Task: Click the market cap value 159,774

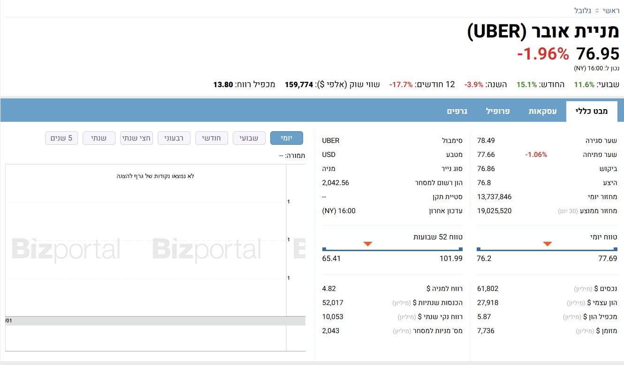Action: pyautogui.click(x=299, y=85)
